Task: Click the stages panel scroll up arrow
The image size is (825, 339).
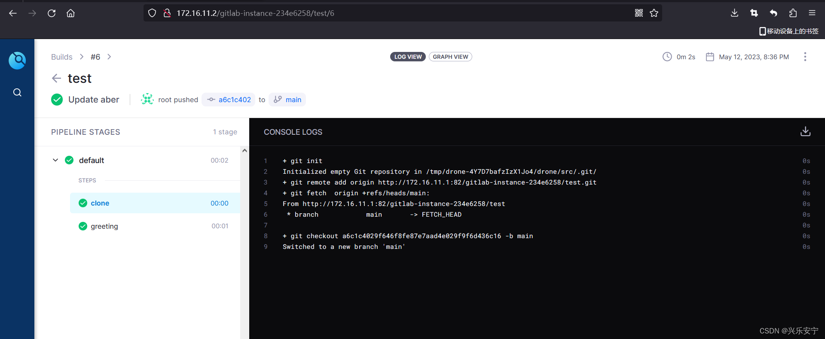Action: (x=244, y=151)
